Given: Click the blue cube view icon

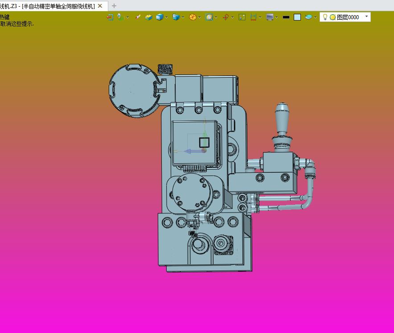Looking at the screenshot, I should 160,17.
